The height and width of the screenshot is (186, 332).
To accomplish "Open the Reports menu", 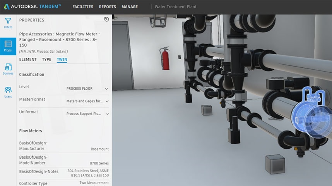I will (107, 7).
